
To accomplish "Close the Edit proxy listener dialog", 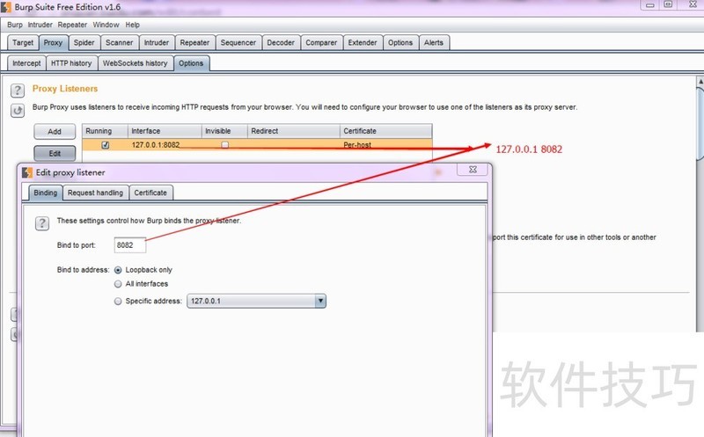I will (473, 169).
